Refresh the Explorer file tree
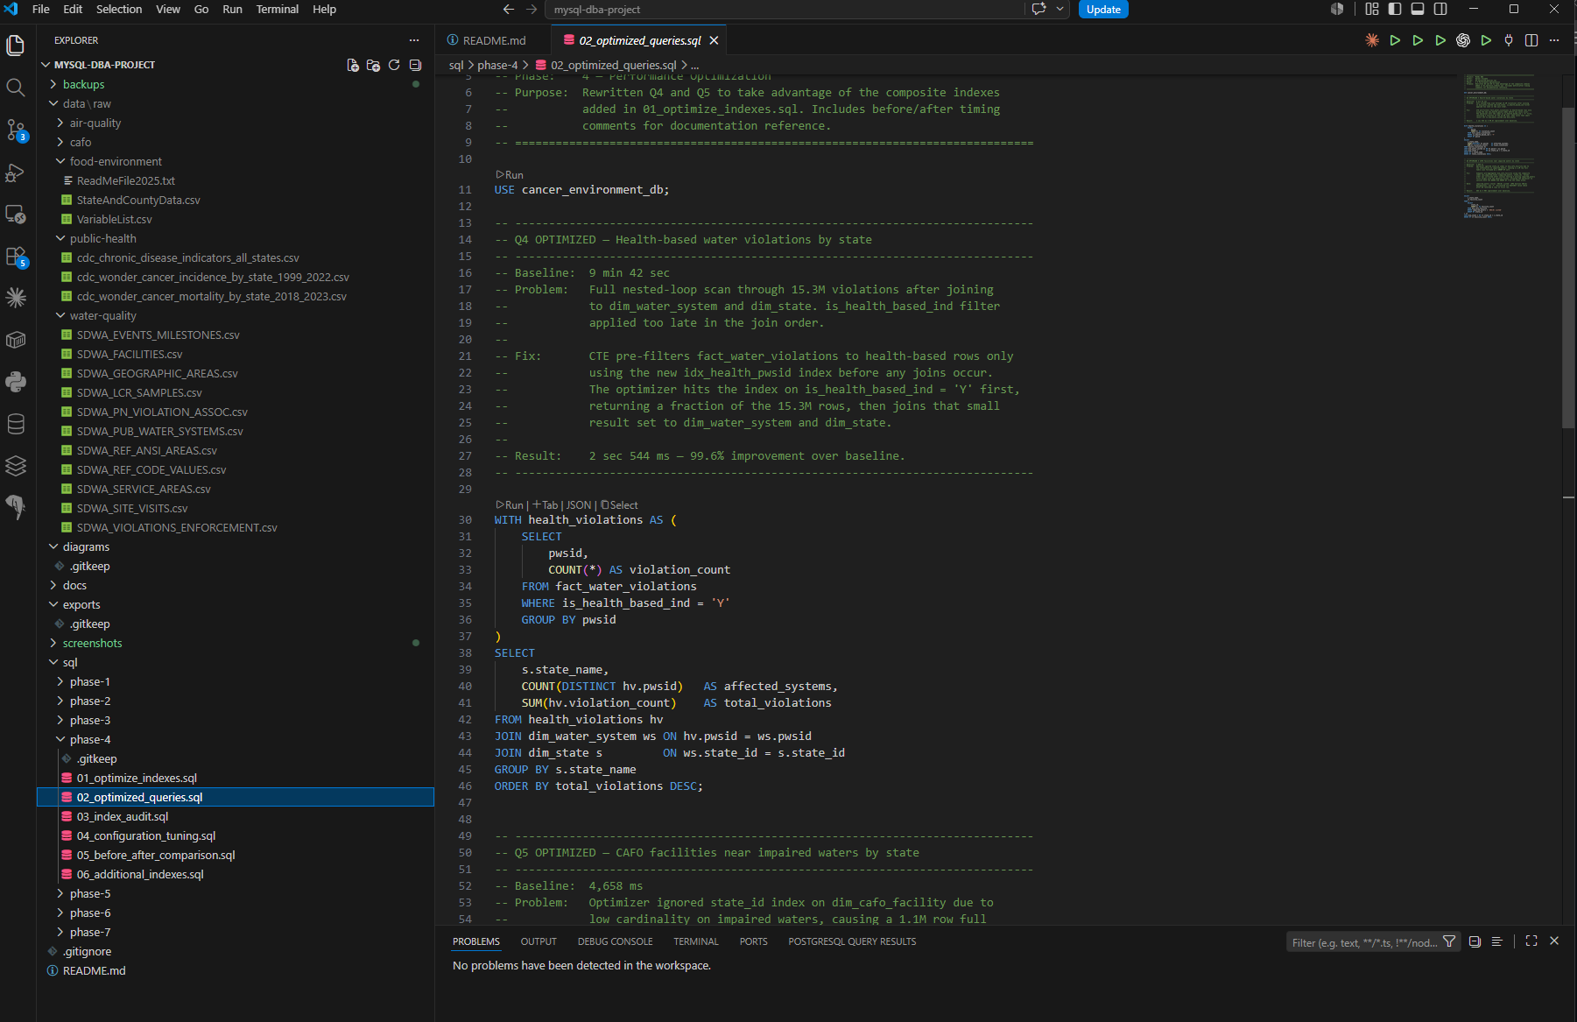Screen dimensions: 1577x1022 coord(394,65)
